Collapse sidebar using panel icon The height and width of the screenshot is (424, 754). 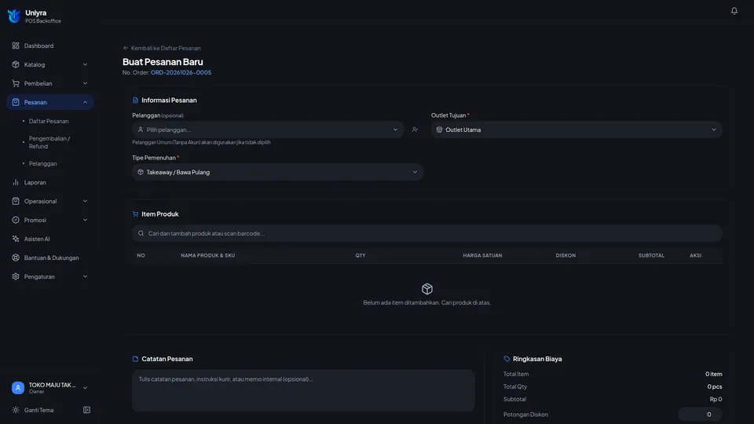click(x=86, y=410)
